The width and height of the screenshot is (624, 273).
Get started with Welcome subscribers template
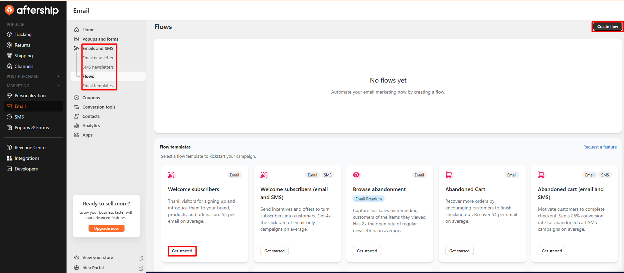pos(182,251)
